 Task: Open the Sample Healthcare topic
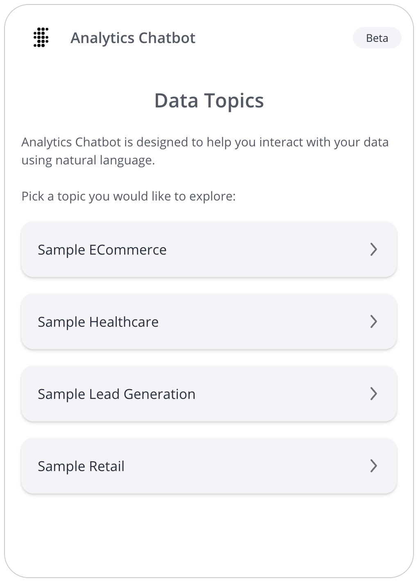[x=209, y=321]
